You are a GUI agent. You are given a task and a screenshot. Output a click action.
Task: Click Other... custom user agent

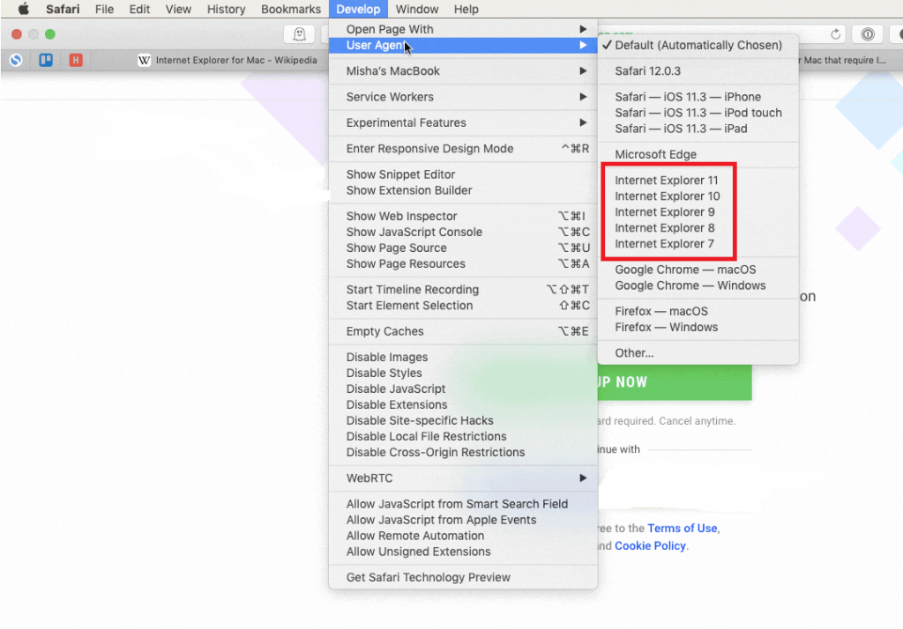tap(698, 353)
